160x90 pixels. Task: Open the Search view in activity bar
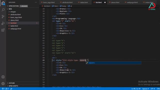3,10
